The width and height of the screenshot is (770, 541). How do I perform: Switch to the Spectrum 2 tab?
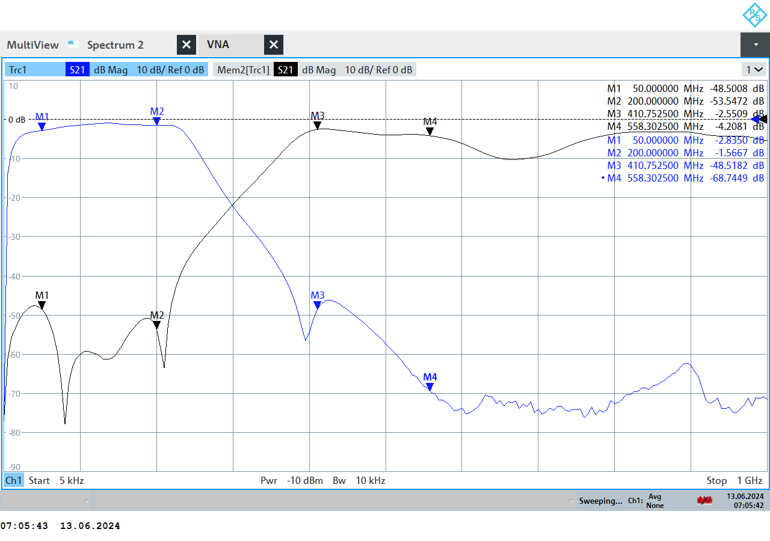pyautogui.click(x=115, y=45)
